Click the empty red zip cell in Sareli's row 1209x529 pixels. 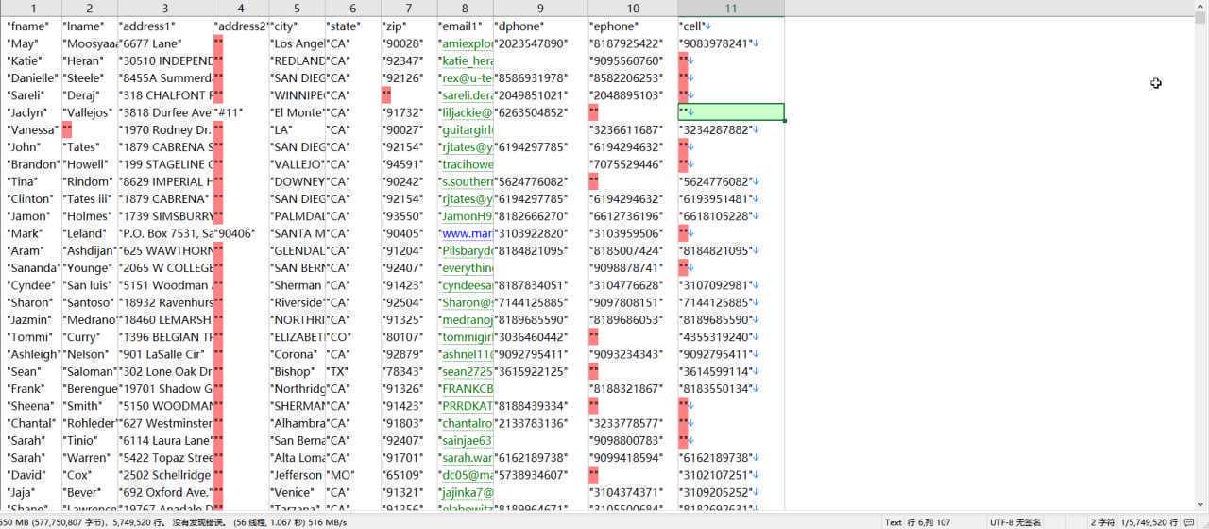(x=386, y=95)
